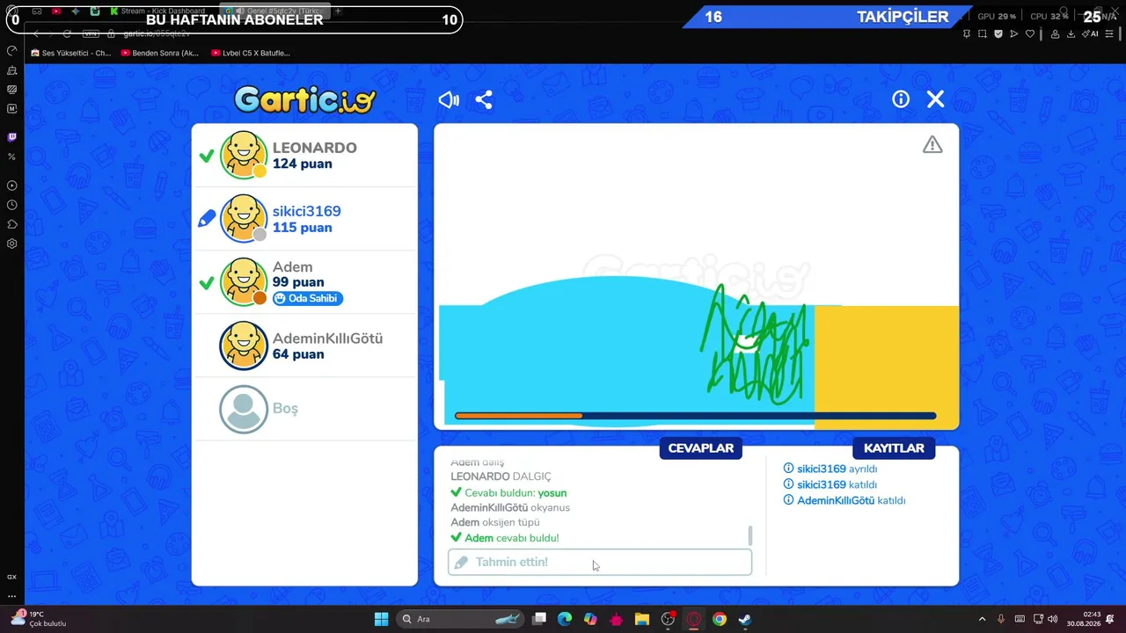Viewport: 1126px width, 633px height.
Task: Select sikici3169's player avatar
Action: pos(244,218)
